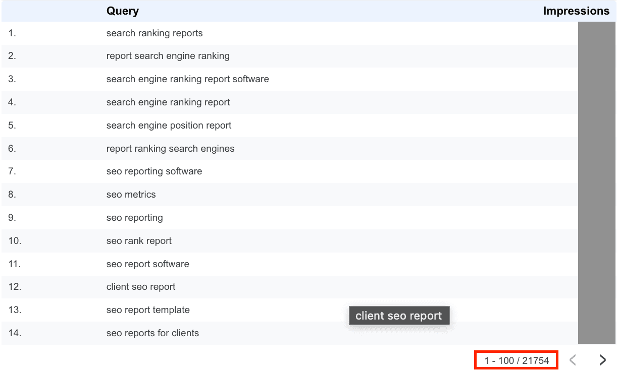This screenshot has height=372, width=617.
Task: Click the pagination counter showing 1 - 100 / 21754
Action: click(516, 359)
